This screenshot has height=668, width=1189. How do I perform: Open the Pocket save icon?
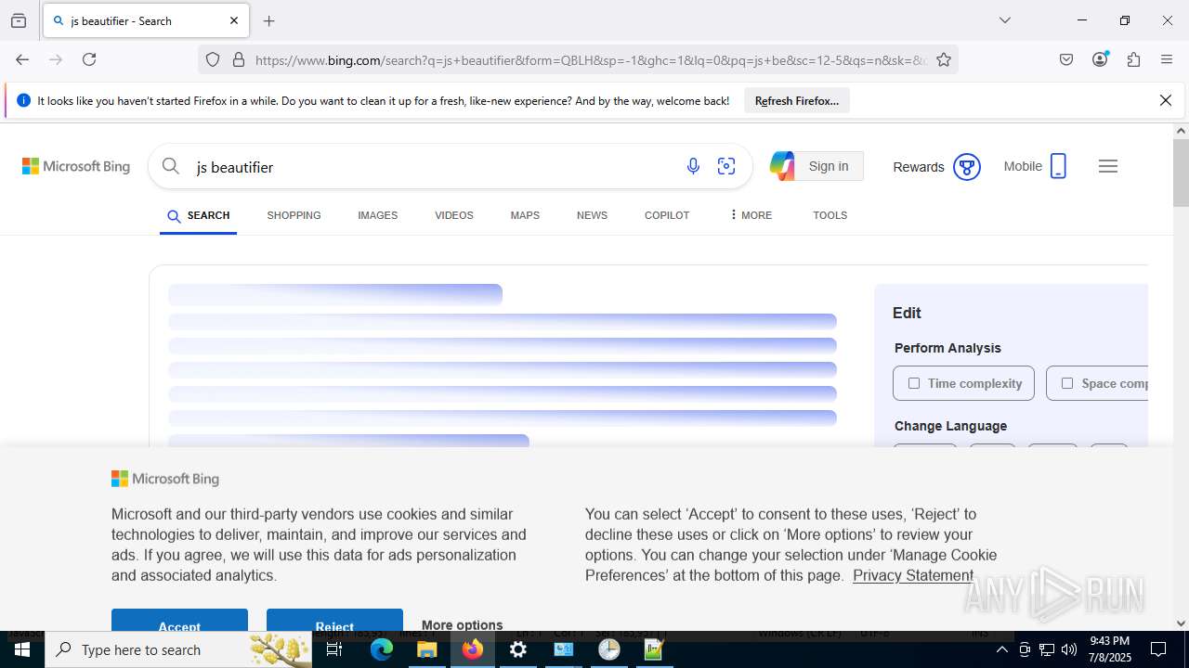(1066, 59)
